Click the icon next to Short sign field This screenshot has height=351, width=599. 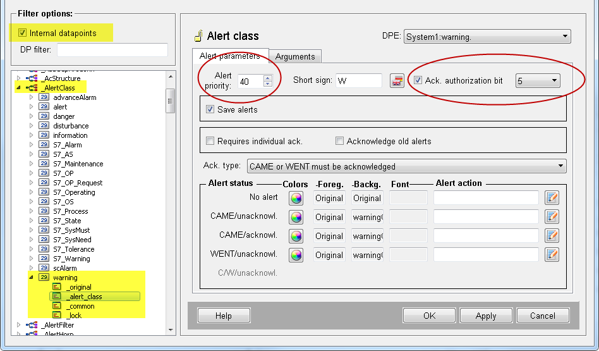click(x=397, y=80)
